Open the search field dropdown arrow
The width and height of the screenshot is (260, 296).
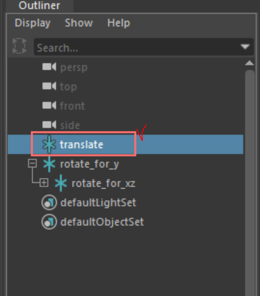pyautogui.click(x=245, y=47)
